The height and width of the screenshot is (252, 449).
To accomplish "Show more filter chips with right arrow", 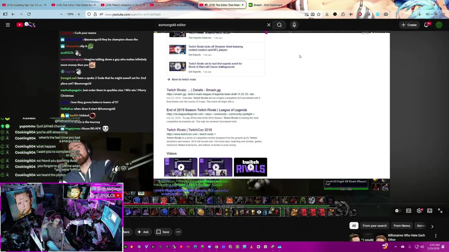I will point(432,226).
